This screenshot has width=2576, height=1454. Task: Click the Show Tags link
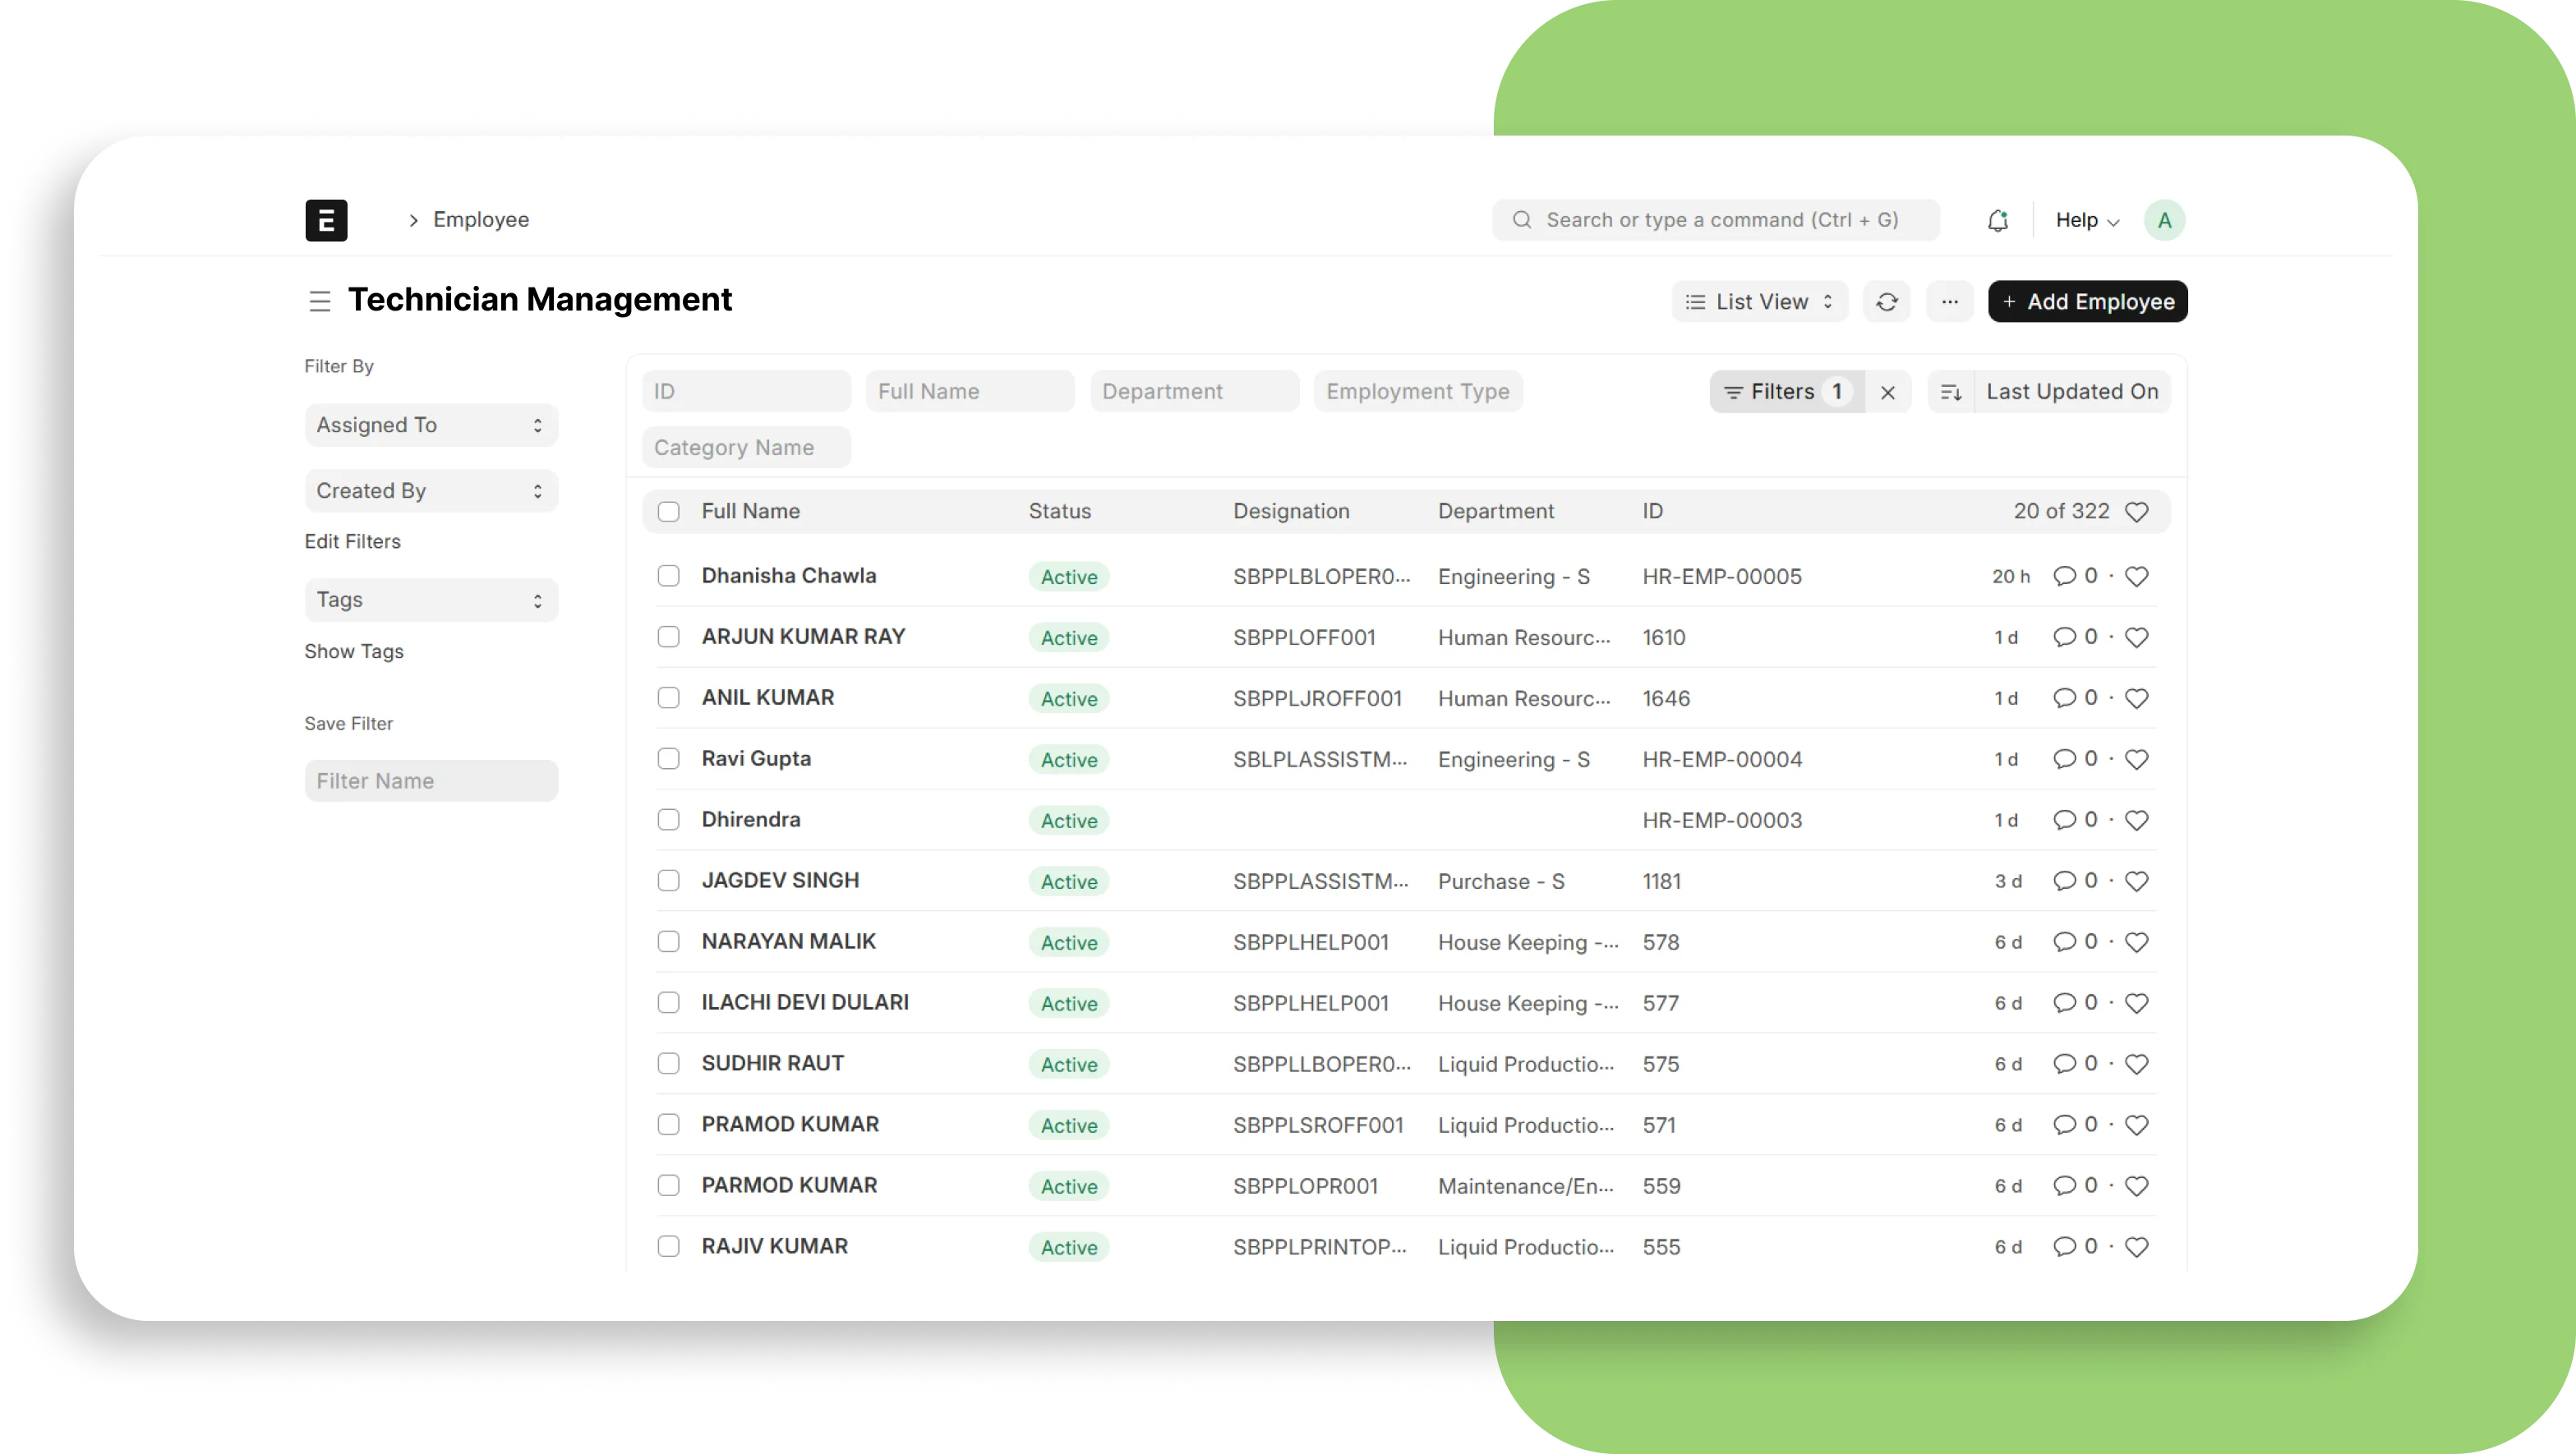(354, 651)
